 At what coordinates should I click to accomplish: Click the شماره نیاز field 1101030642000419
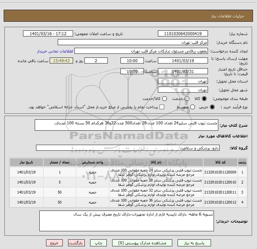(x=183, y=34)
